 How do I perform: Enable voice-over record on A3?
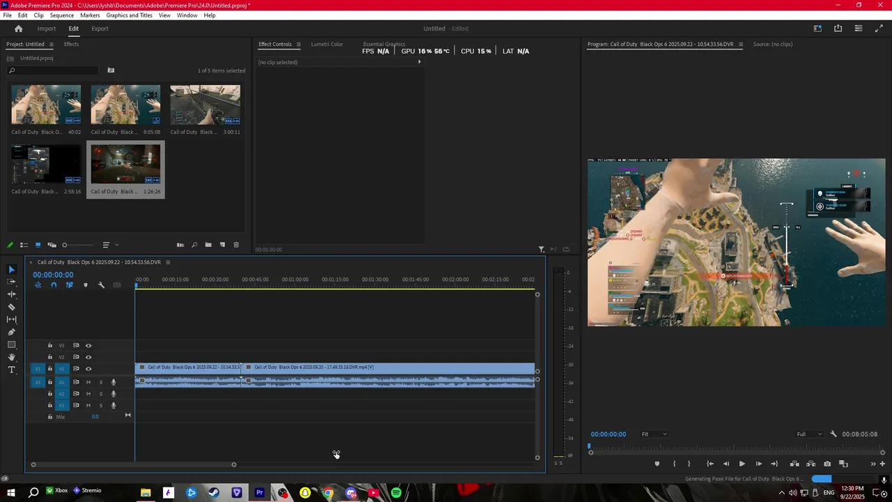[114, 405]
